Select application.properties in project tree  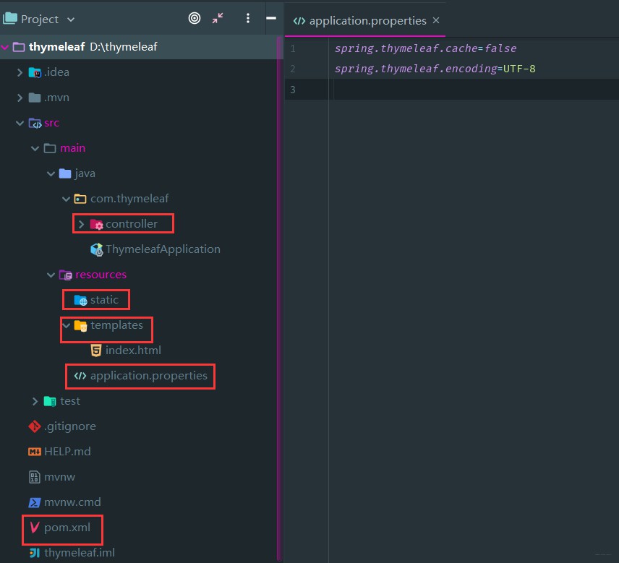pos(148,376)
